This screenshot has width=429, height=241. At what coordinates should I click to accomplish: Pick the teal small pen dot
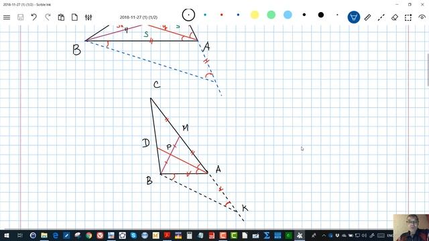click(205, 15)
